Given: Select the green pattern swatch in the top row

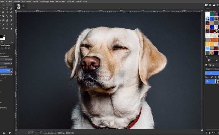Looking at the screenshot, I should (x=212, y=14).
